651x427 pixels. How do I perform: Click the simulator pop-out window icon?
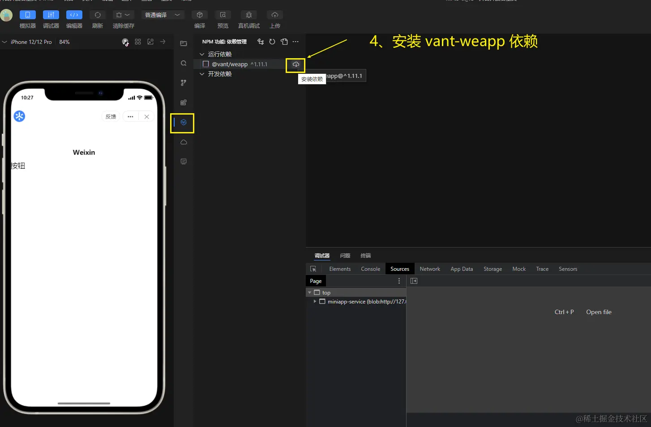(x=150, y=42)
